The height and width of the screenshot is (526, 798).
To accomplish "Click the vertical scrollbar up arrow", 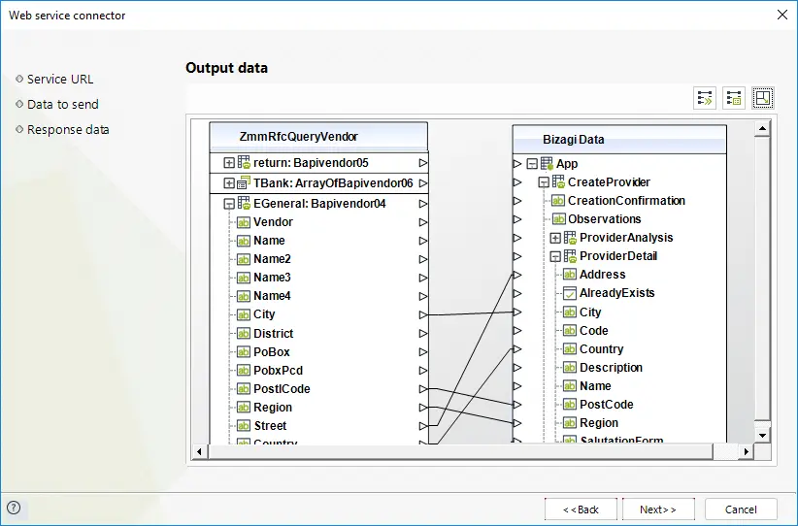I will [x=762, y=128].
